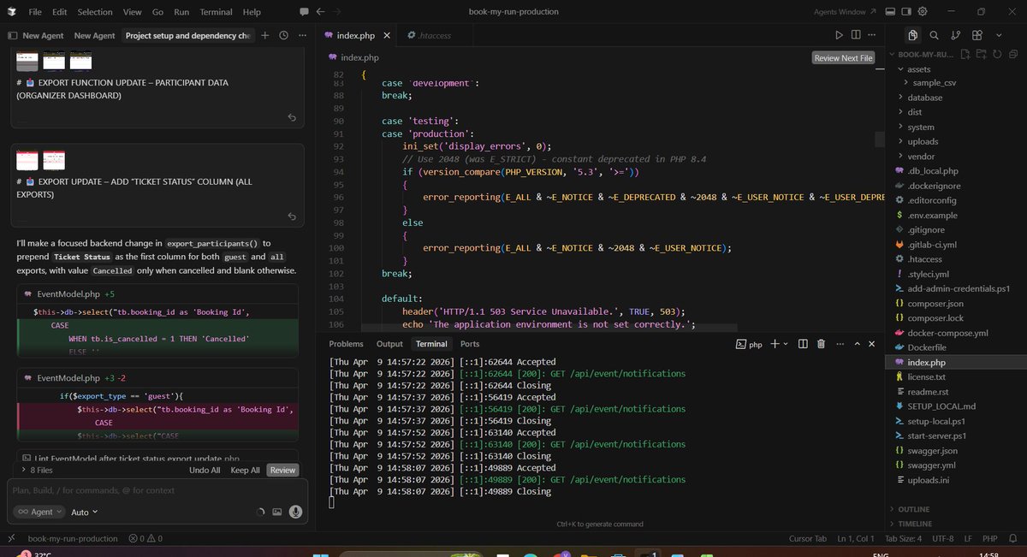Image resolution: width=1027 pixels, height=557 pixels.
Task: Refresh the explorer file tree
Action: pos(996,54)
